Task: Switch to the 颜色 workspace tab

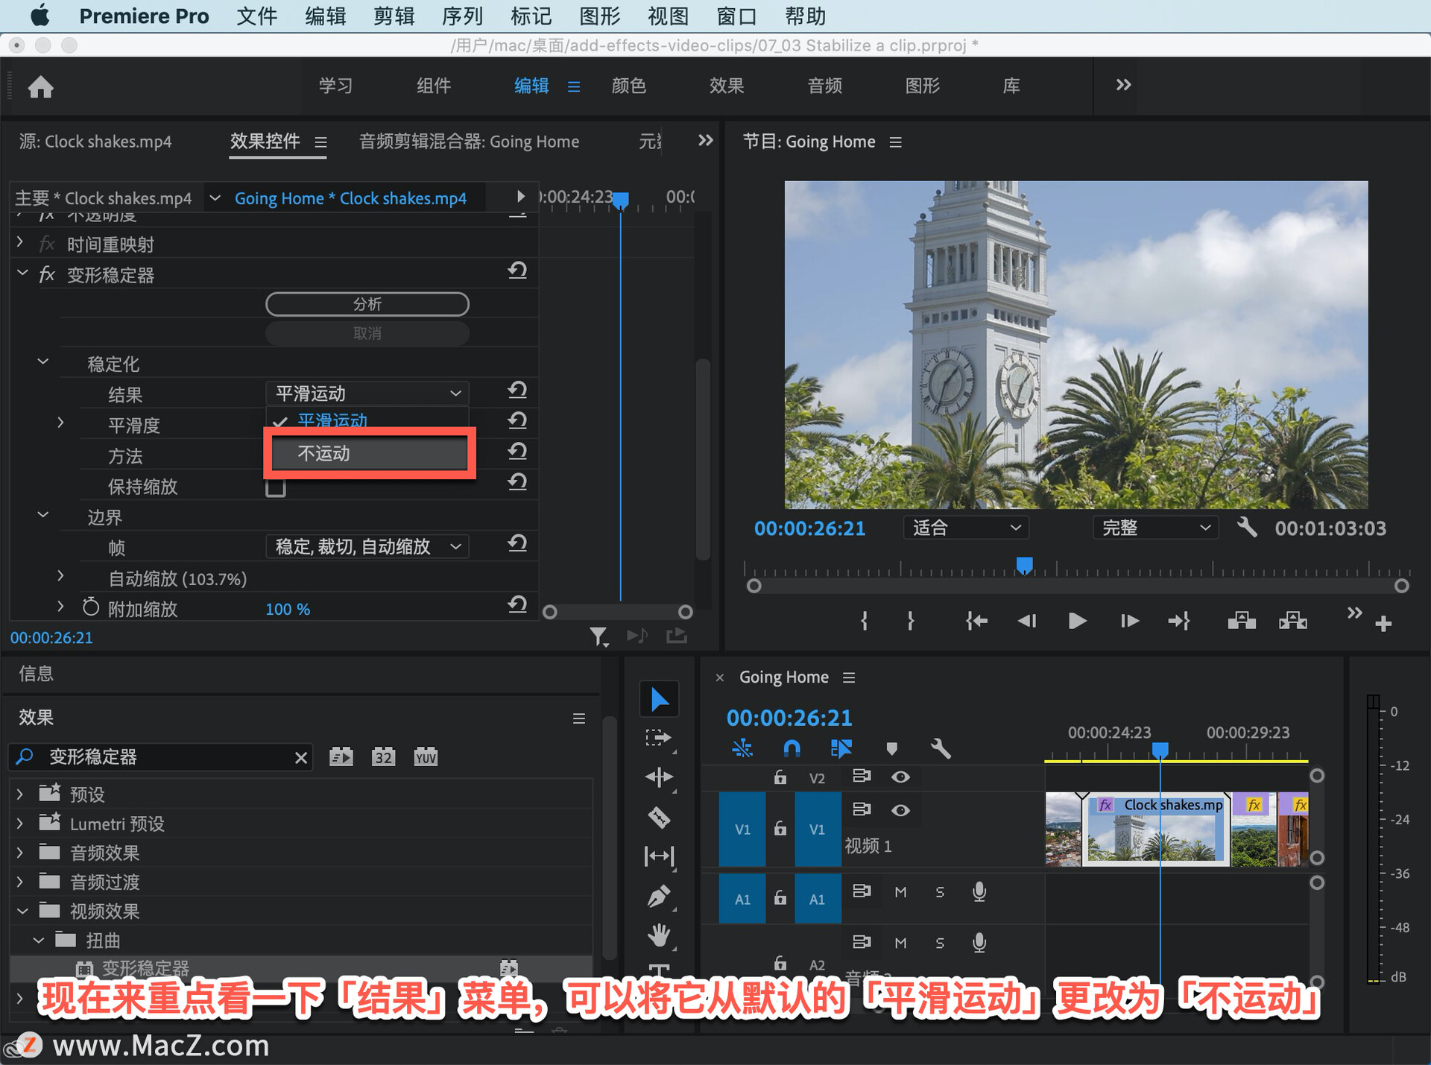Action: click(x=628, y=86)
